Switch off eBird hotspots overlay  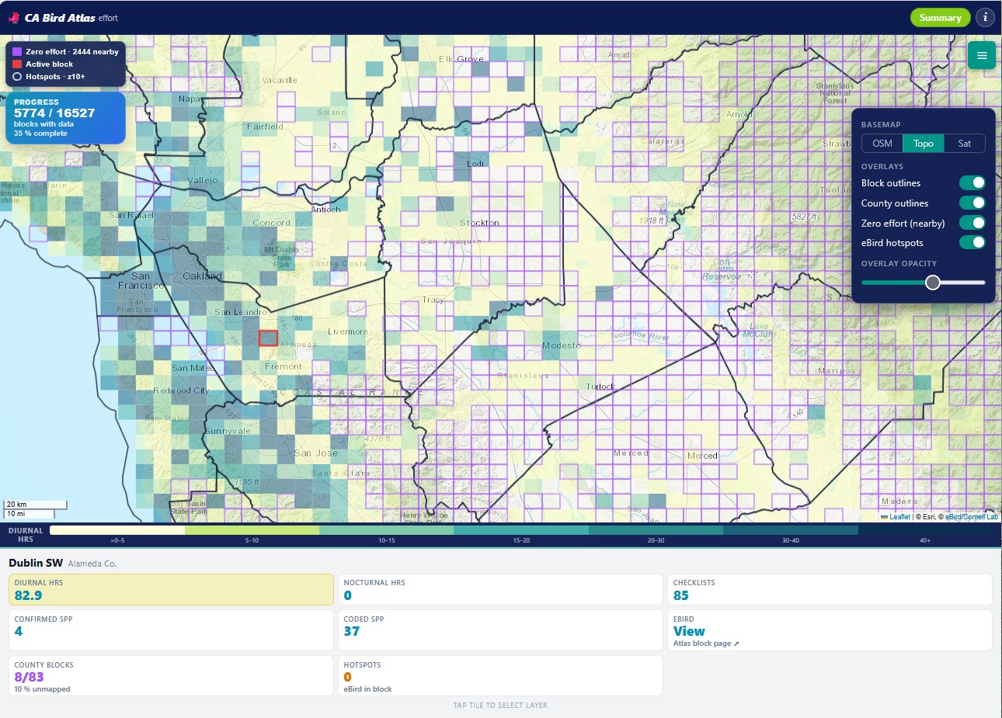tap(972, 243)
